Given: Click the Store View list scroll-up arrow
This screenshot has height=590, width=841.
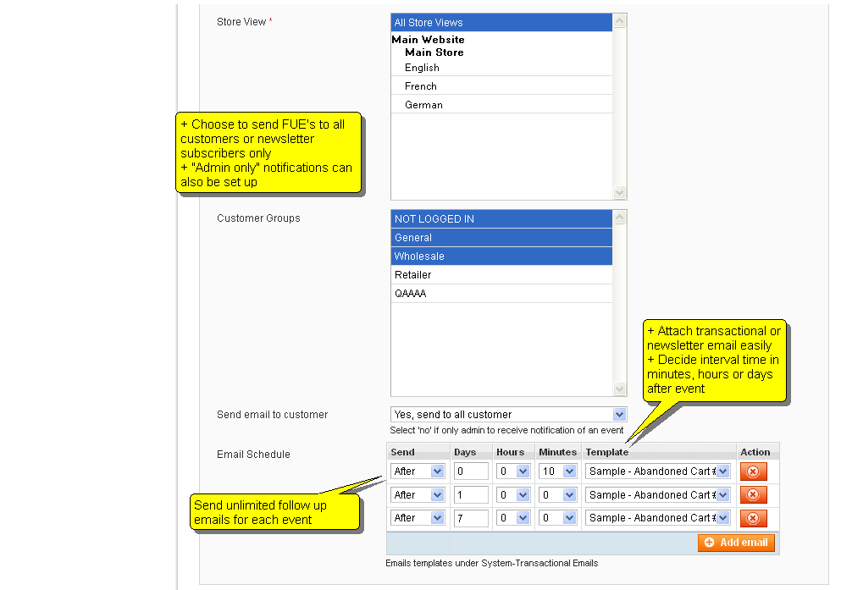Looking at the screenshot, I should [619, 19].
